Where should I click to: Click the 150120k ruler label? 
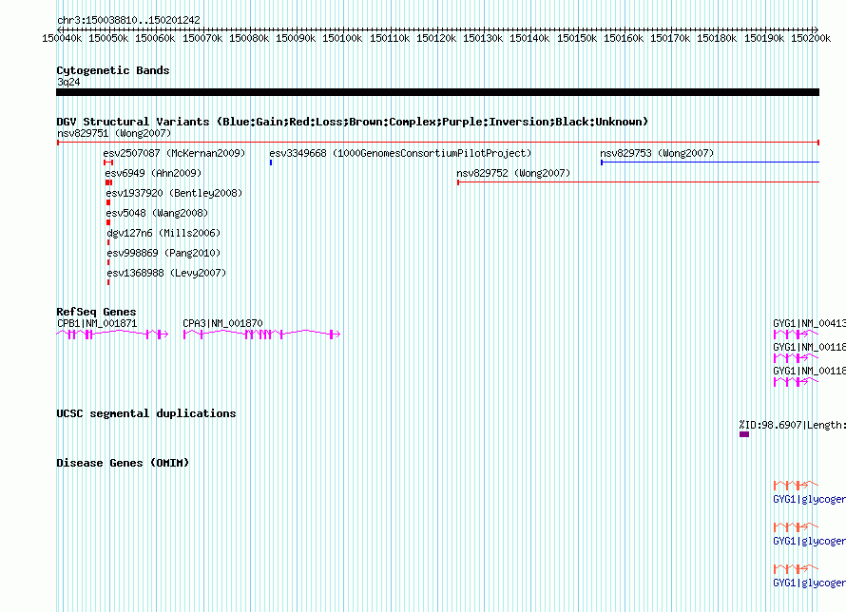click(436, 38)
